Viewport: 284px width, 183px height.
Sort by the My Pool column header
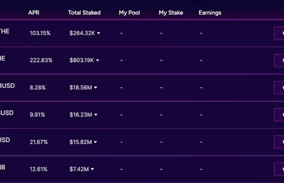[129, 13]
